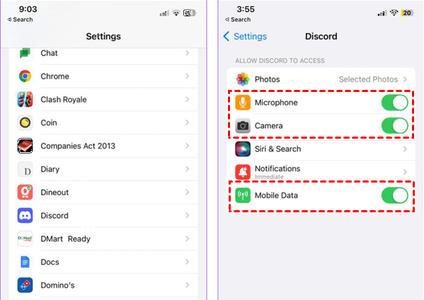Tap the Search back link on Discord screen
This screenshot has height=300, width=424.
pyautogui.click(x=238, y=20)
